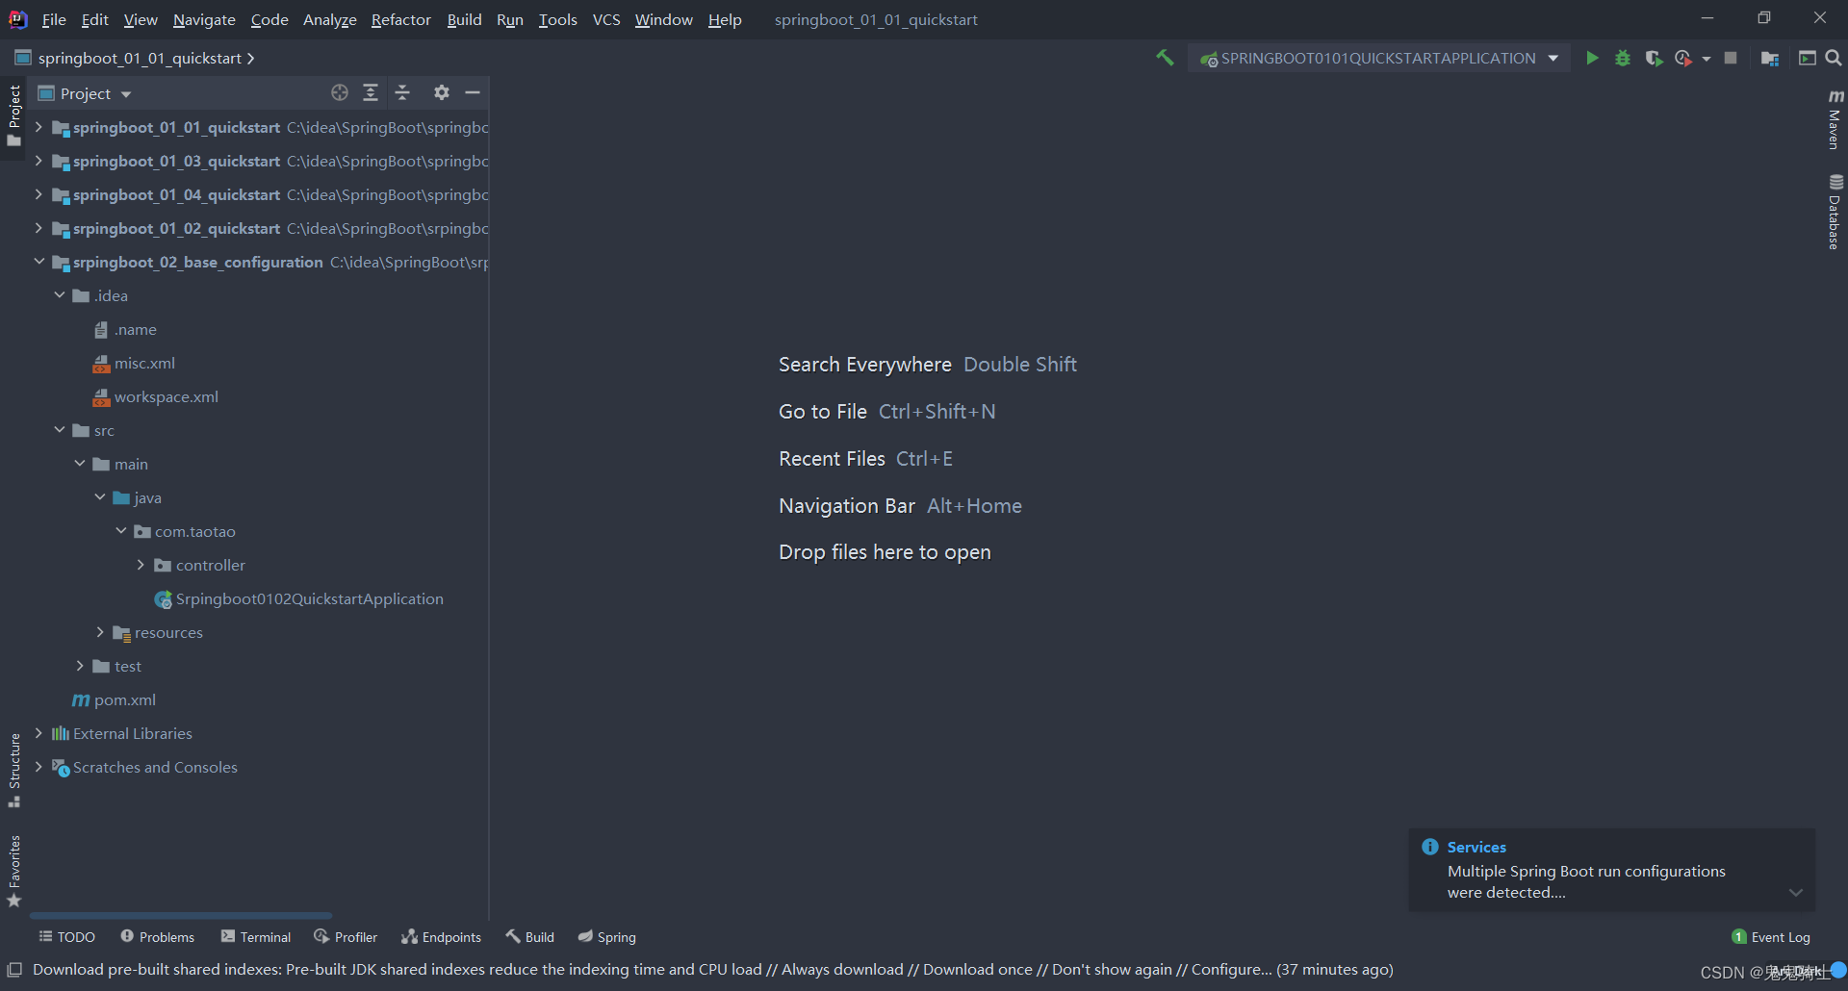
Task: Open the Profiler tool window
Action: (x=346, y=937)
